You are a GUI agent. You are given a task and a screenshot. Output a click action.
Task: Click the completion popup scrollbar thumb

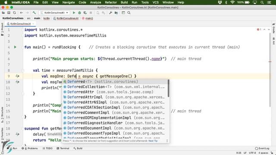[x=168, y=88]
